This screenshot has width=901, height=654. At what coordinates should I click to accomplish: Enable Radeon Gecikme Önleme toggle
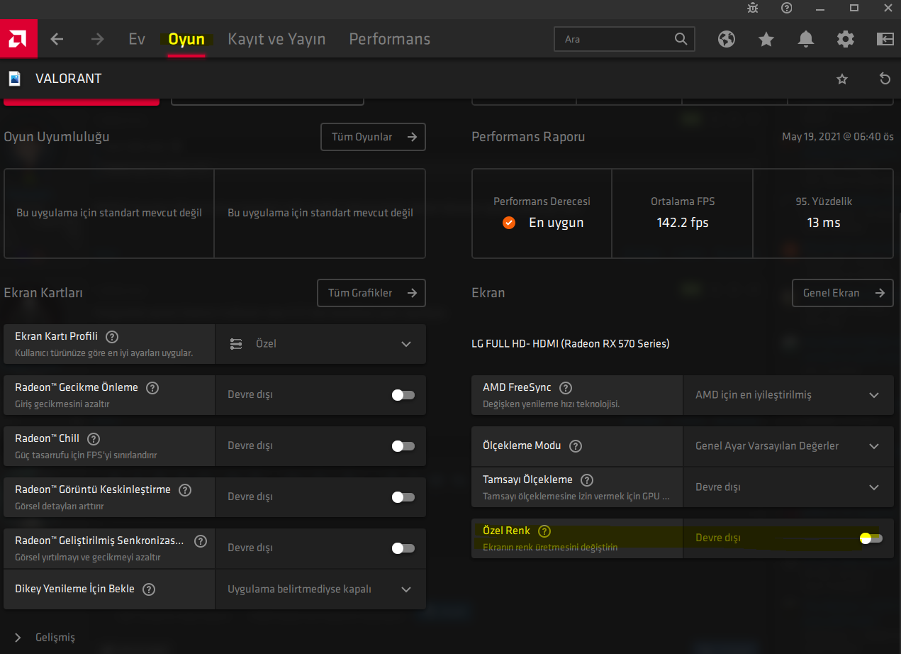pyautogui.click(x=403, y=395)
